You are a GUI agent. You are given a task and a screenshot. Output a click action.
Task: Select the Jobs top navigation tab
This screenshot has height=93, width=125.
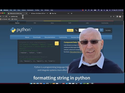[87, 23]
